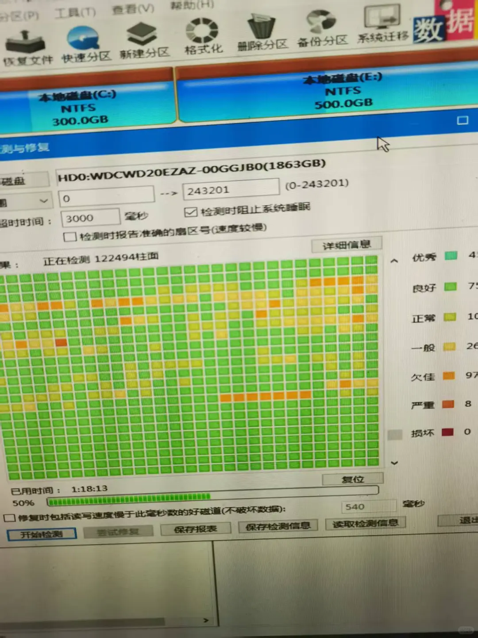The height and width of the screenshot is (638, 478).
Task: Open the 查看(V) menu
Action: coord(133,8)
